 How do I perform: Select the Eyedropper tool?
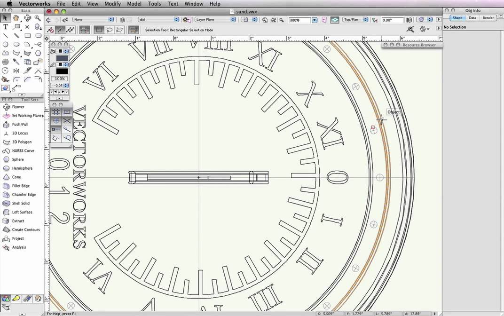pos(16,62)
